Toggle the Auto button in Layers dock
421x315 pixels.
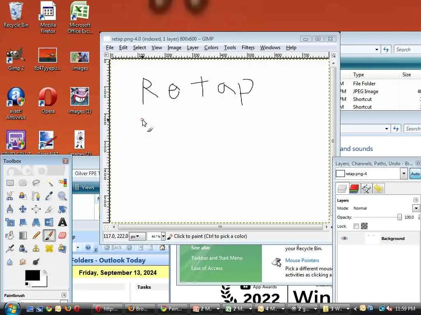point(415,173)
